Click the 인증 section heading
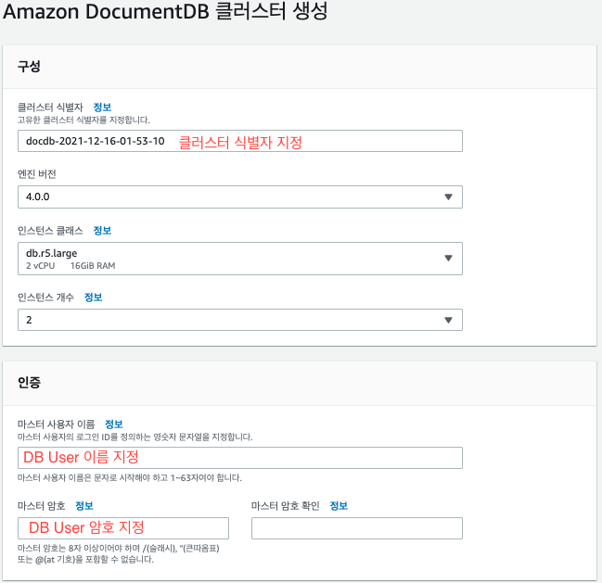 coord(29,383)
